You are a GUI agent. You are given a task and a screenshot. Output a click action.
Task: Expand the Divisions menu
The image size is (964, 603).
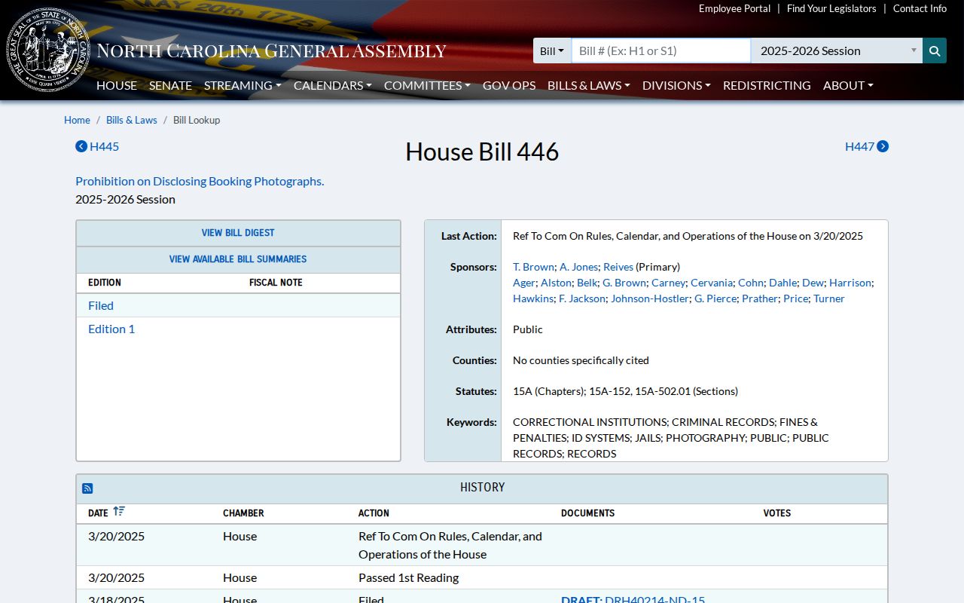[676, 85]
